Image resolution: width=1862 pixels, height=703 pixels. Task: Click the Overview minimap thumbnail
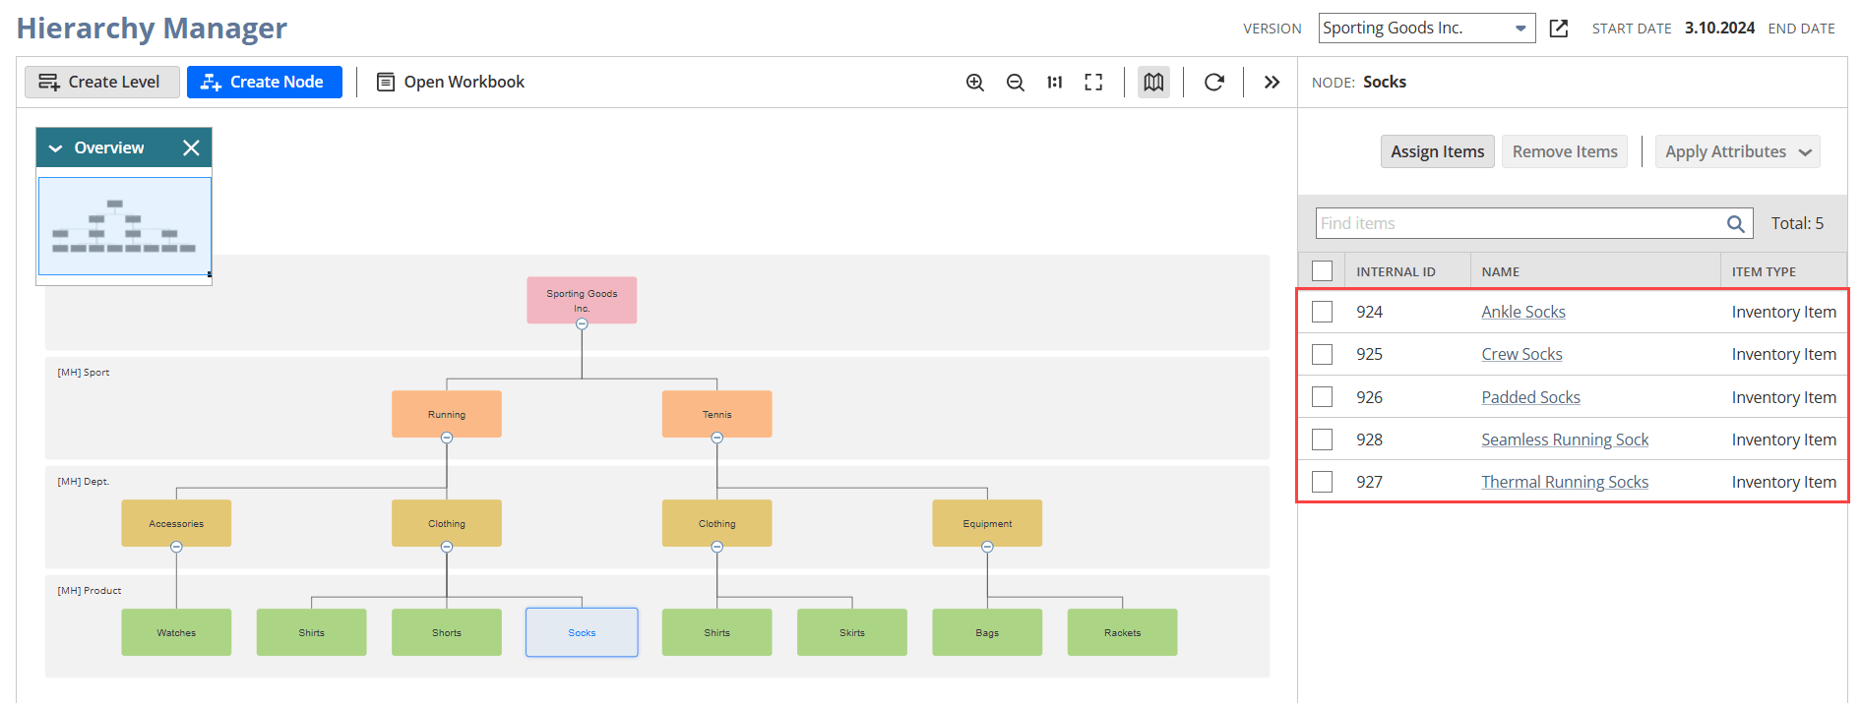[124, 226]
